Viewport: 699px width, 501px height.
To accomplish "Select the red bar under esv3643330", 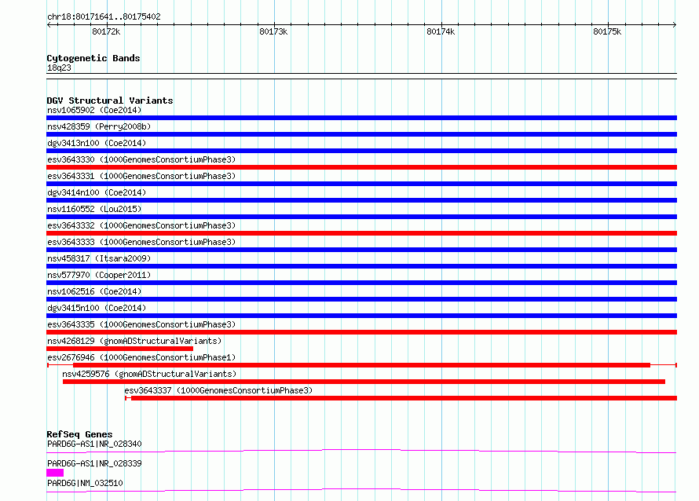I will (361, 167).
